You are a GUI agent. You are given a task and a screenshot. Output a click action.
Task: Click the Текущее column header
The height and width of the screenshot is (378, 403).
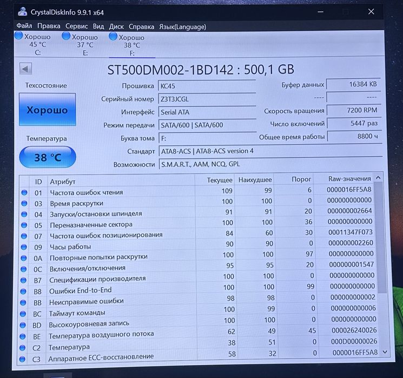click(x=215, y=180)
